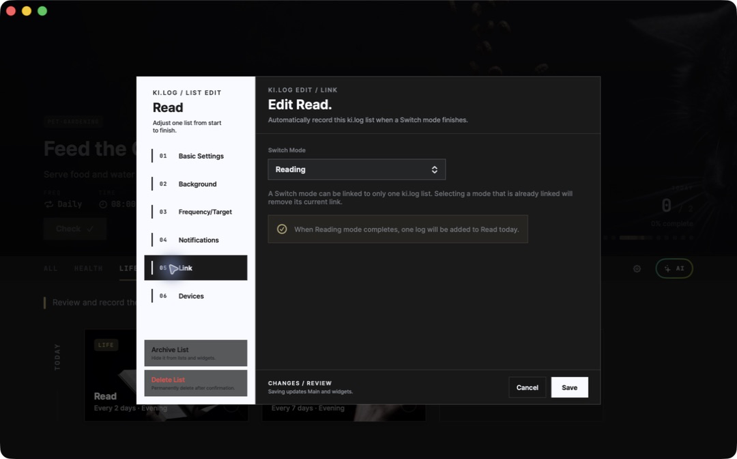Click the check-circle icon in info notice
The width and height of the screenshot is (737, 459).
pos(282,229)
